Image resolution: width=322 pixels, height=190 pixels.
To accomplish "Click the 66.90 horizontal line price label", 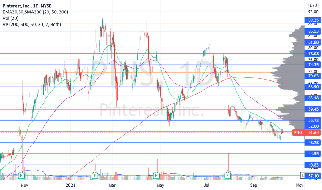I will [x=312, y=87].
